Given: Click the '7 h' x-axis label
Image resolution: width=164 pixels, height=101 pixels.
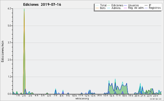Looking at the screenshot, I should (x=55, y=96).
